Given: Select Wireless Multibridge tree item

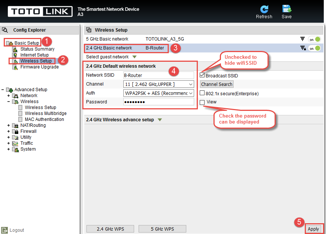Looking at the screenshot, I should (45, 113).
